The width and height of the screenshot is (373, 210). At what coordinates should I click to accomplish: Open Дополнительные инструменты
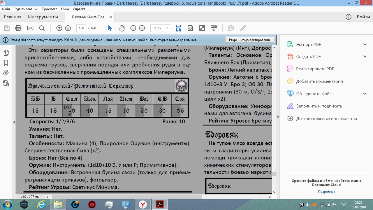click(x=326, y=118)
